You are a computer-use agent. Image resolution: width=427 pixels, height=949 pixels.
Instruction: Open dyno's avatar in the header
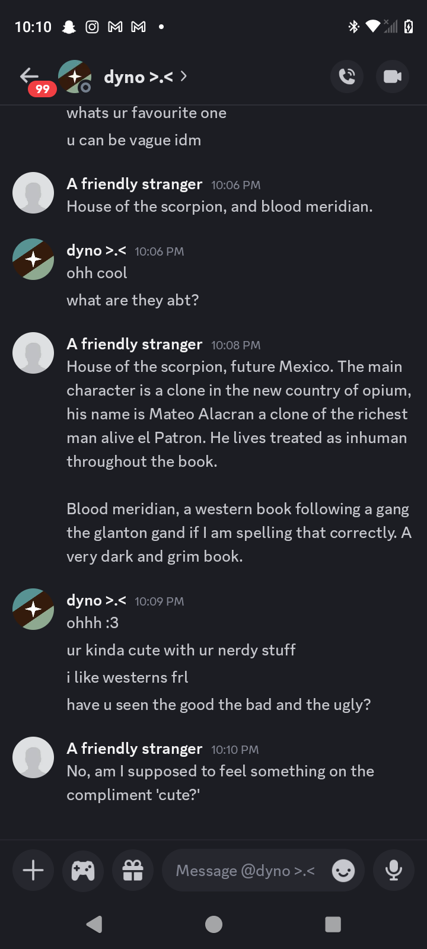coord(75,77)
